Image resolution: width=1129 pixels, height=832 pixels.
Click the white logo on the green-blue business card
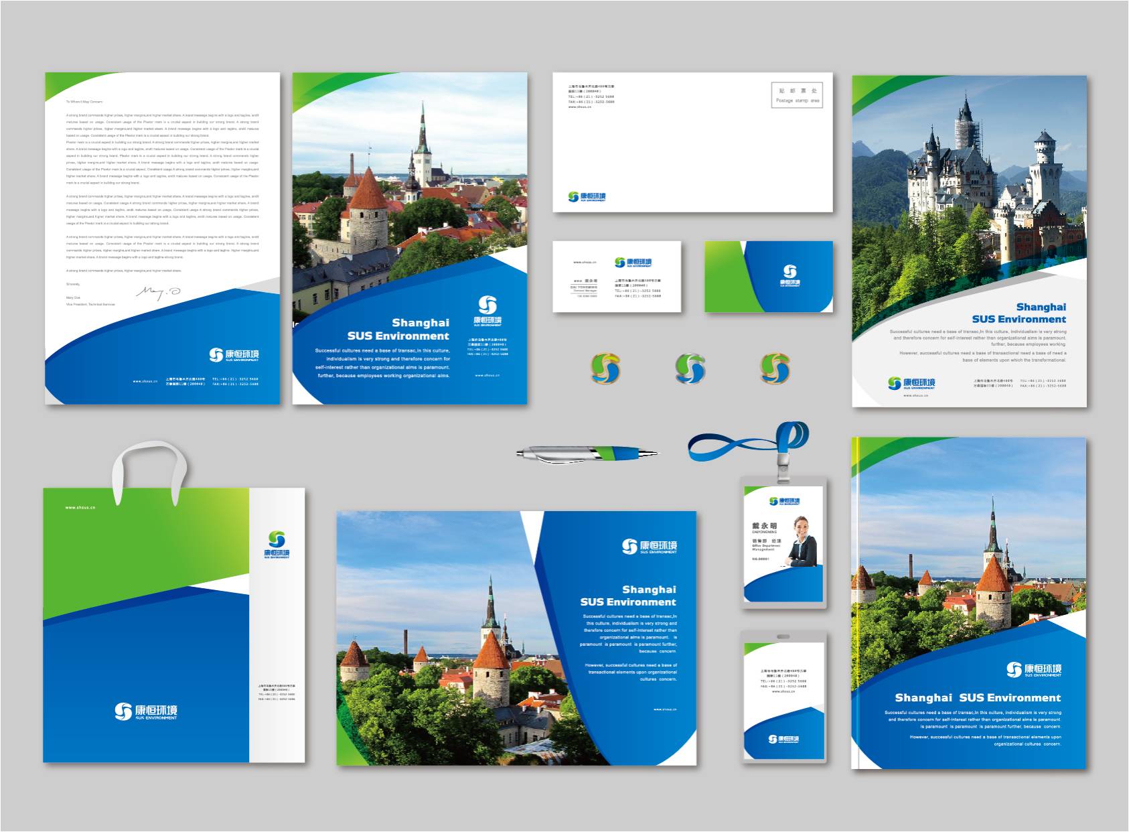click(790, 275)
